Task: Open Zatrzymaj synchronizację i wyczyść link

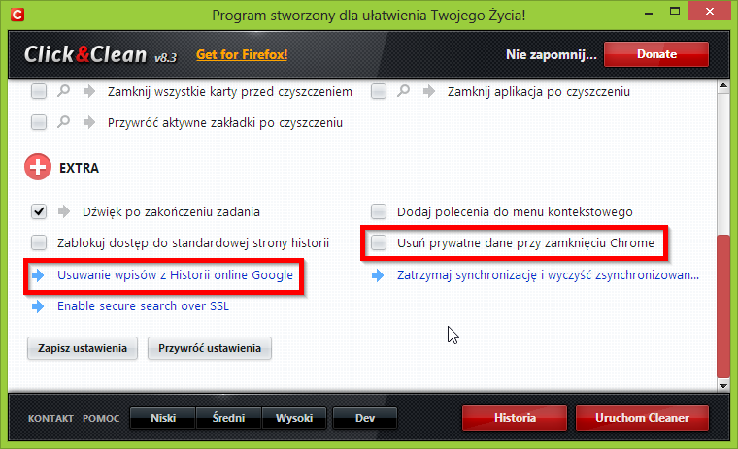Action: [x=548, y=275]
